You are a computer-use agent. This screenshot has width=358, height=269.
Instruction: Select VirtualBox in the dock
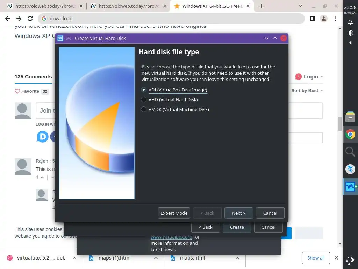(x=350, y=187)
